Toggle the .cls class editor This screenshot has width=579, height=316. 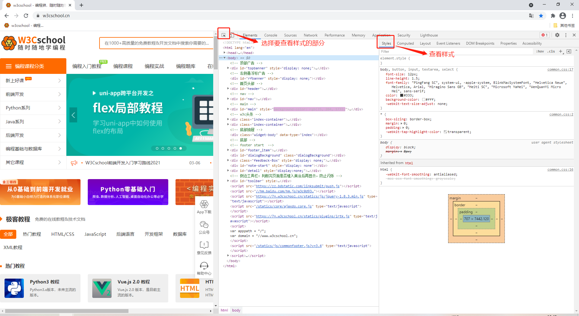(552, 52)
